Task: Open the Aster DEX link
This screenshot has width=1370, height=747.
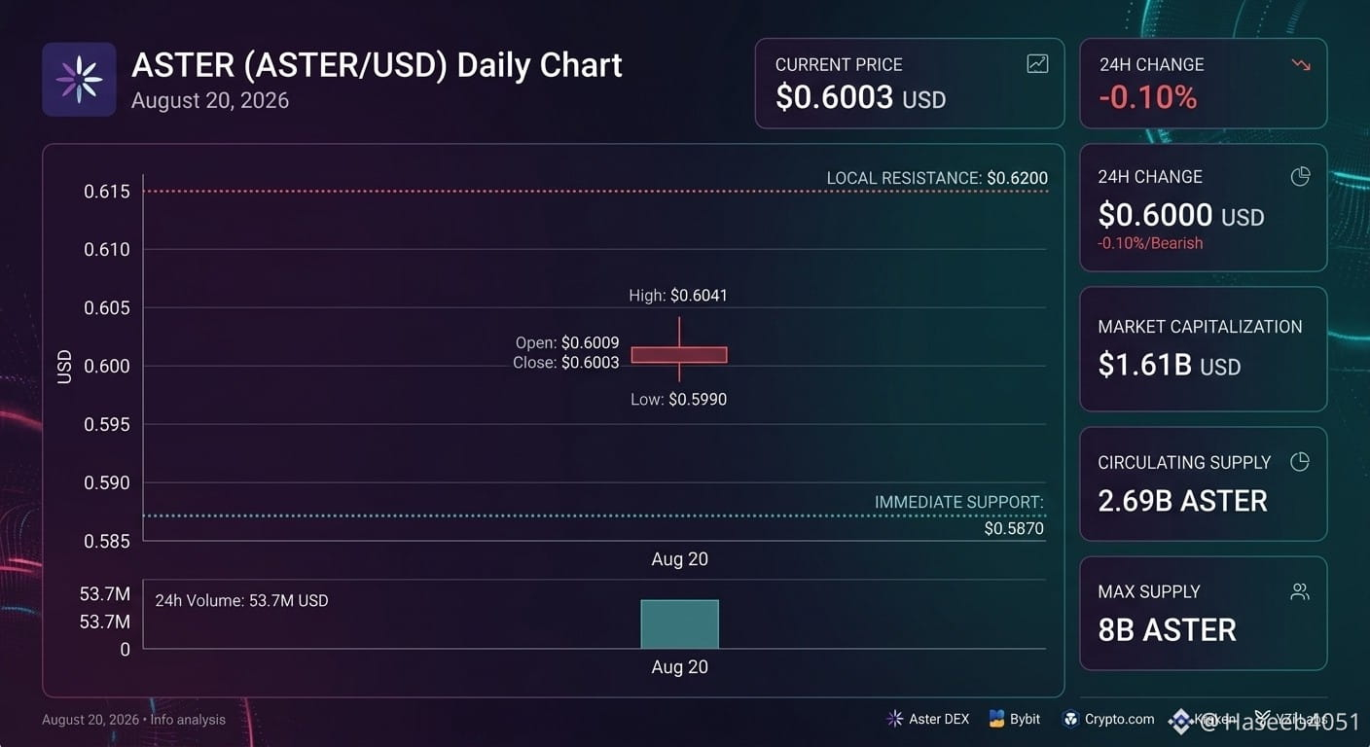Action: 939,719
